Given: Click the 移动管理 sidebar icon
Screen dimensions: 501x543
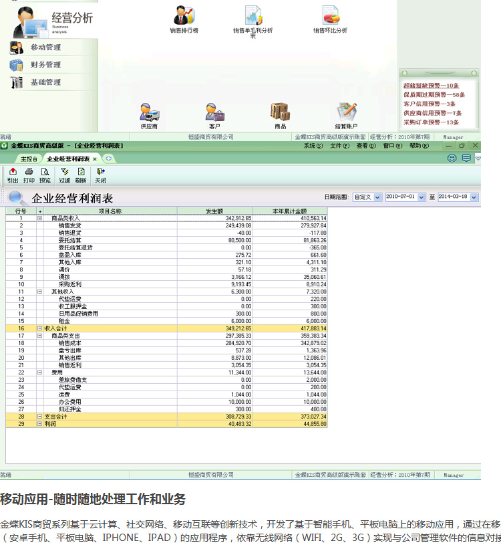Looking at the screenshot, I should pyautogui.click(x=16, y=47).
